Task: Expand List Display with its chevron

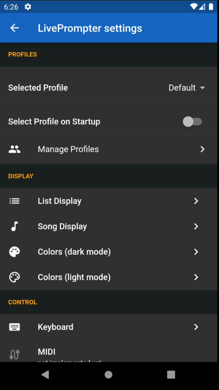Action: tap(196, 201)
